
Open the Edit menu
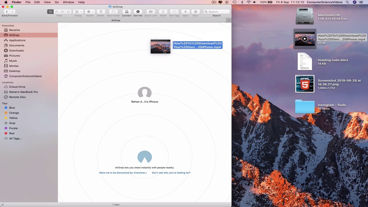[x=37, y=2]
